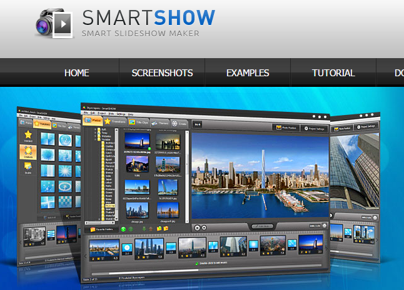Click Apply to all button in left window

tap(49, 217)
